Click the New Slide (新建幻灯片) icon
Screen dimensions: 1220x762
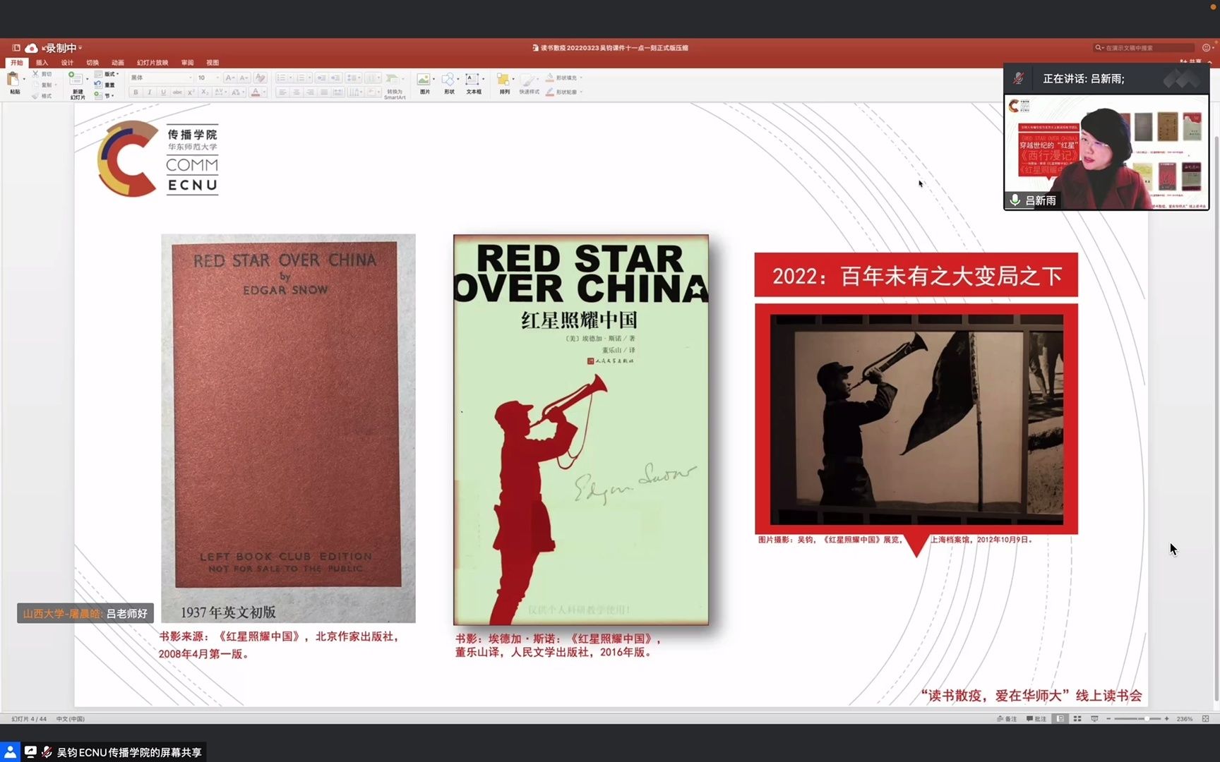[76, 79]
